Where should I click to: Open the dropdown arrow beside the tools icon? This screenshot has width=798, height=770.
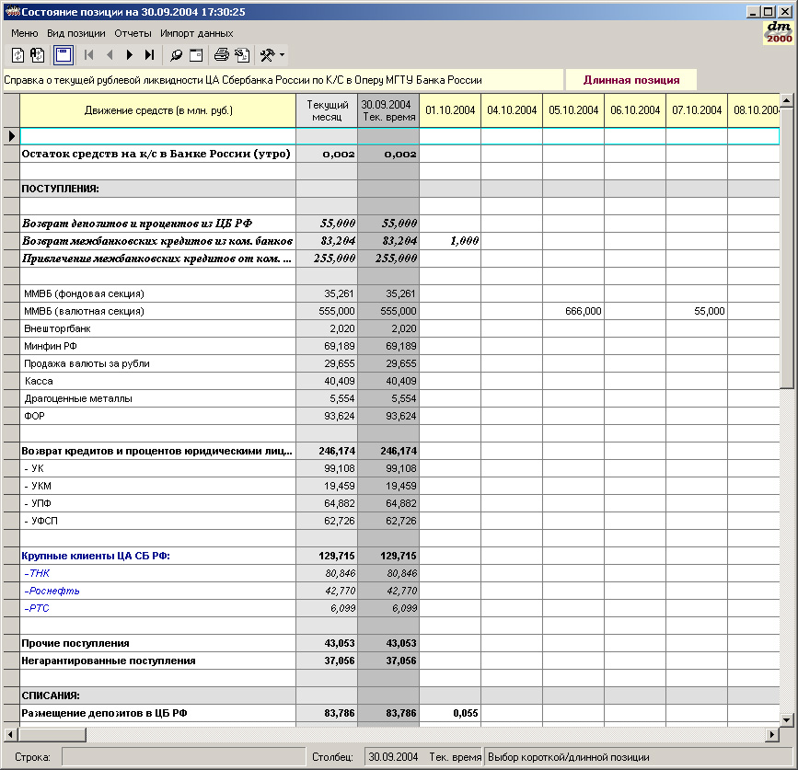pyautogui.click(x=282, y=55)
